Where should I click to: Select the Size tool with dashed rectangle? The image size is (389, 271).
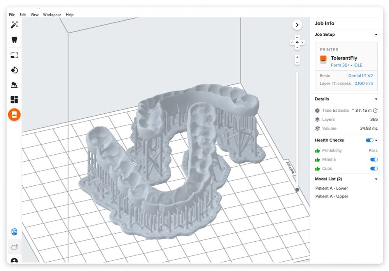pyautogui.click(x=14, y=55)
